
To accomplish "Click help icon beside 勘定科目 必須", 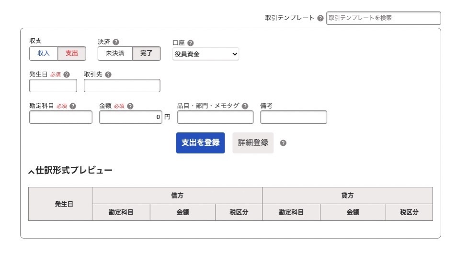I will [73, 106].
